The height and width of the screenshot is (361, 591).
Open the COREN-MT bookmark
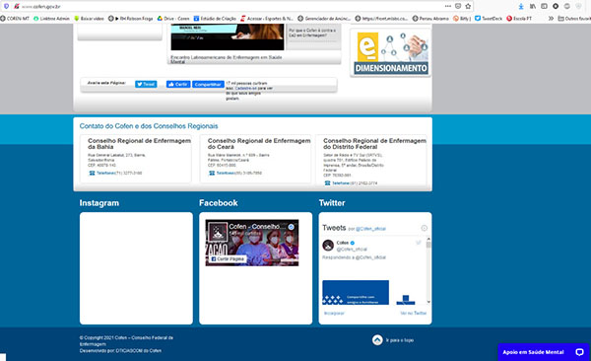[x=15, y=18]
